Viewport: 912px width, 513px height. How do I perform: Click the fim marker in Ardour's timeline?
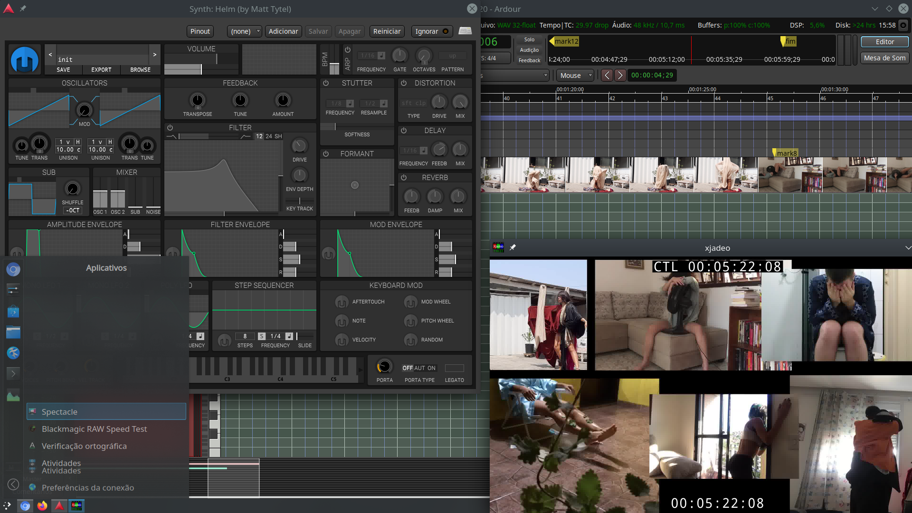click(789, 41)
